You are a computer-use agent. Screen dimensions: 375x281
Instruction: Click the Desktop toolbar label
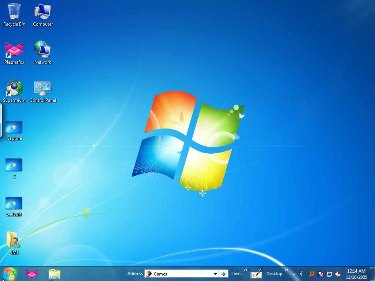(x=274, y=274)
